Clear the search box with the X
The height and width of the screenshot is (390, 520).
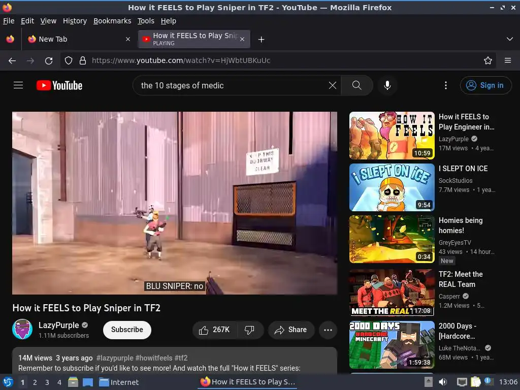[x=332, y=85]
